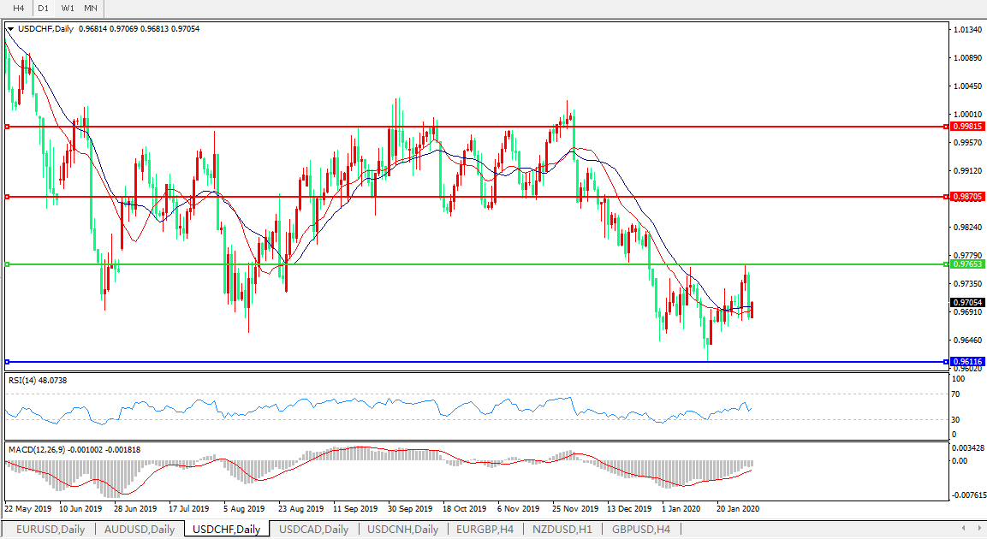Image resolution: width=987 pixels, height=539 pixels.
Task: Select the H4 timeframe button
Action: click(x=18, y=9)
